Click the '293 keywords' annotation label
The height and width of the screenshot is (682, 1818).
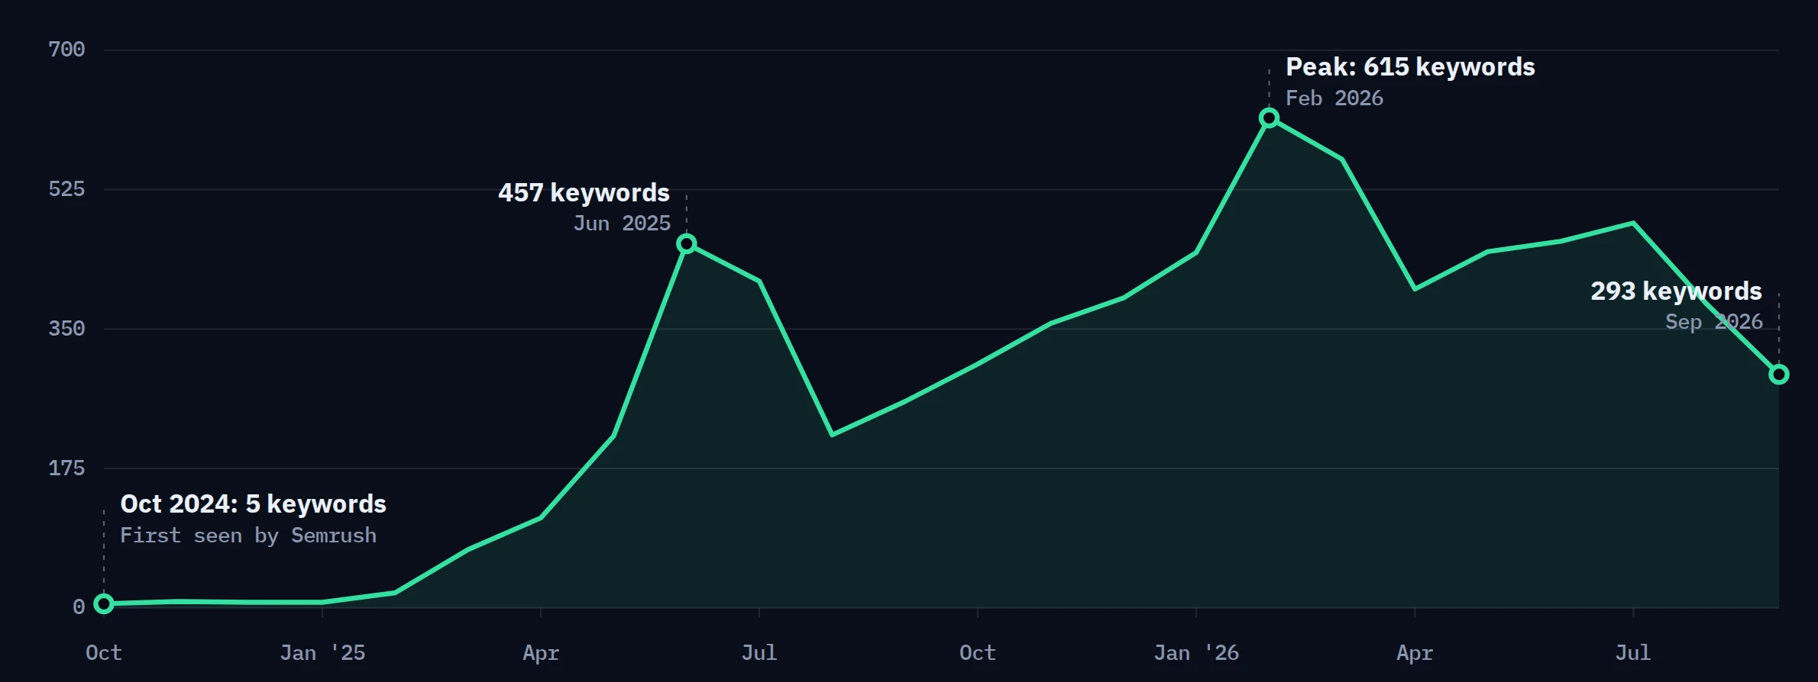tap(1676, 291)
